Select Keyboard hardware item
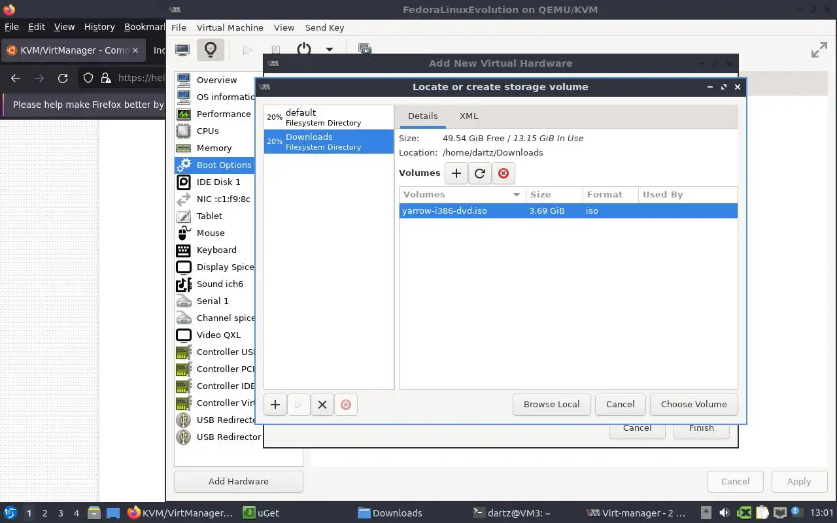Viewport: 837px width, 523px height. 215,250
